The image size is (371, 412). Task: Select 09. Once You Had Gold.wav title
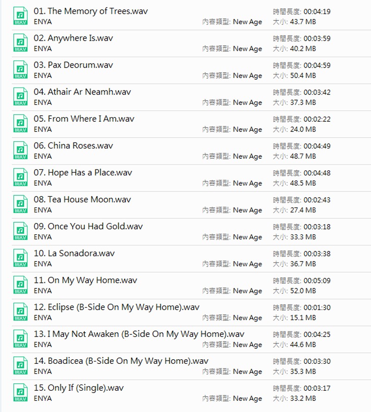[x=88, y=226]
